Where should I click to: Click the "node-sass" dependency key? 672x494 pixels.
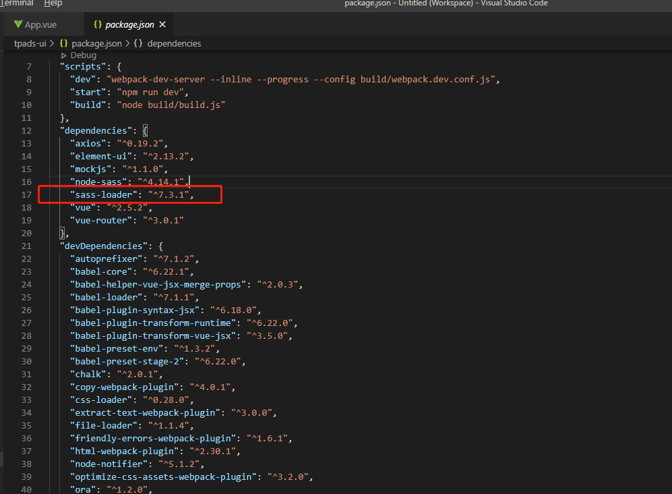[98, 182]
